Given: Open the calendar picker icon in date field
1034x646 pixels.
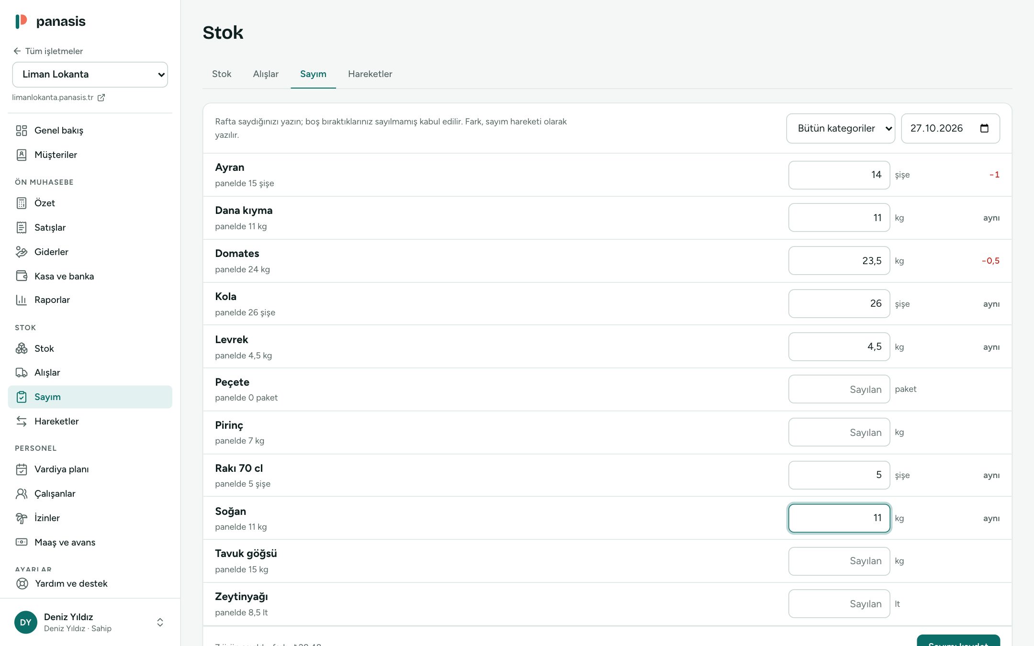Looking at the screenshot, I should click(984, 128).
